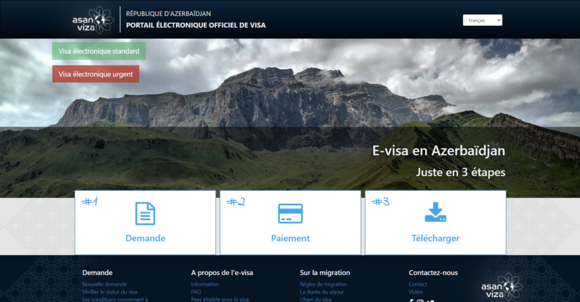Open the Français language dropdown

[x=482, y=21]
